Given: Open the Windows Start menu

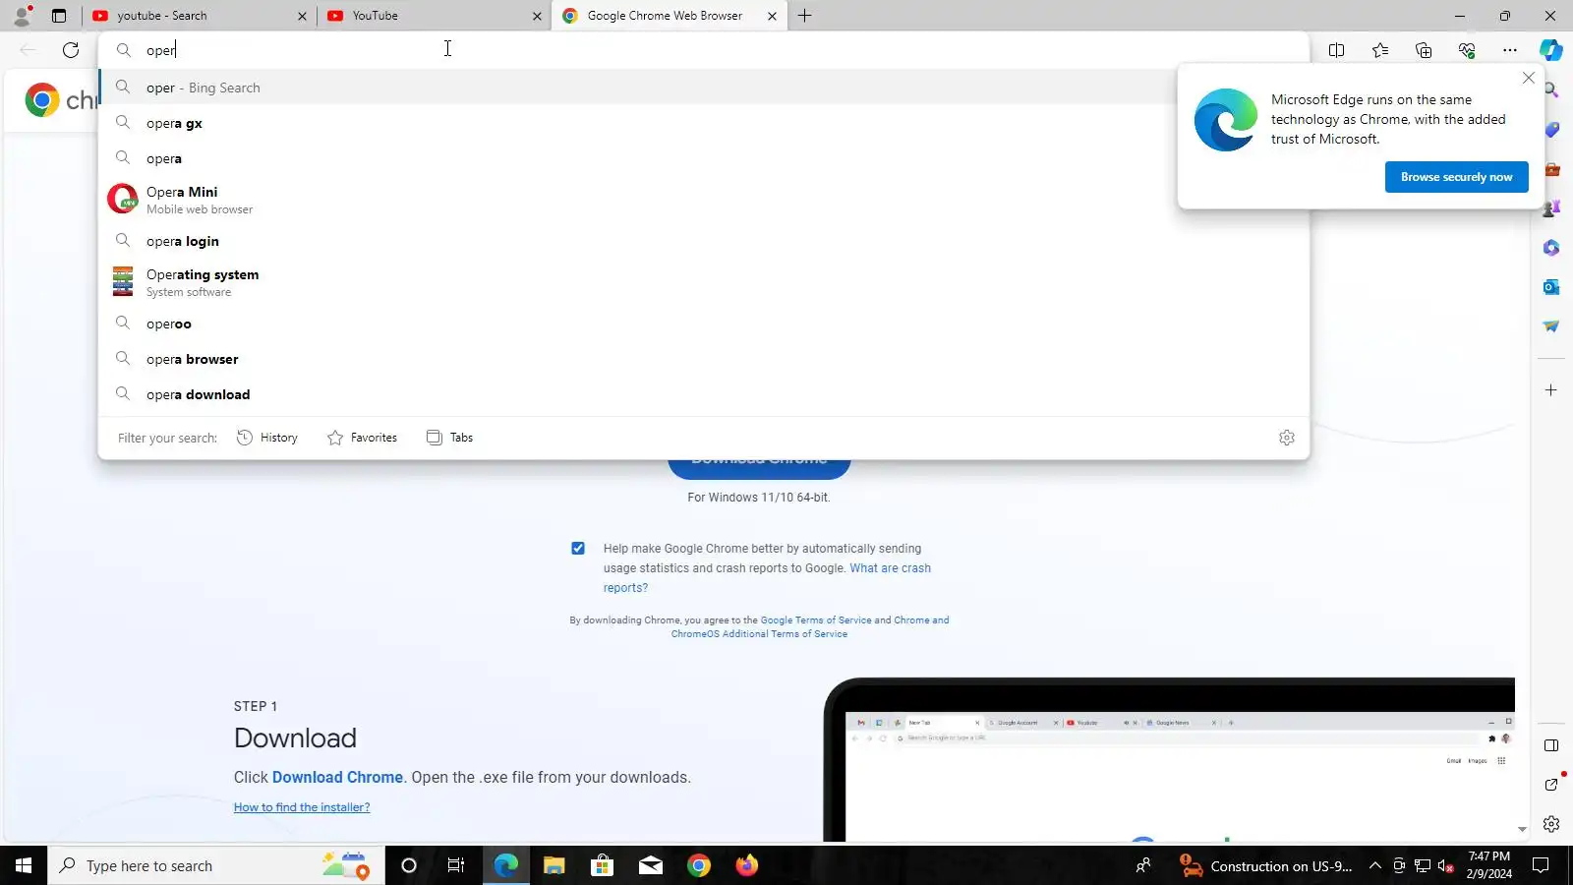Looking at the screenshot, I should click(x=24, y=865).
